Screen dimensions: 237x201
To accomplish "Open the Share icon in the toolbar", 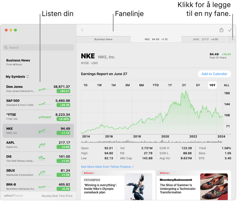I will pyautogui.click(x=221, y=30).
